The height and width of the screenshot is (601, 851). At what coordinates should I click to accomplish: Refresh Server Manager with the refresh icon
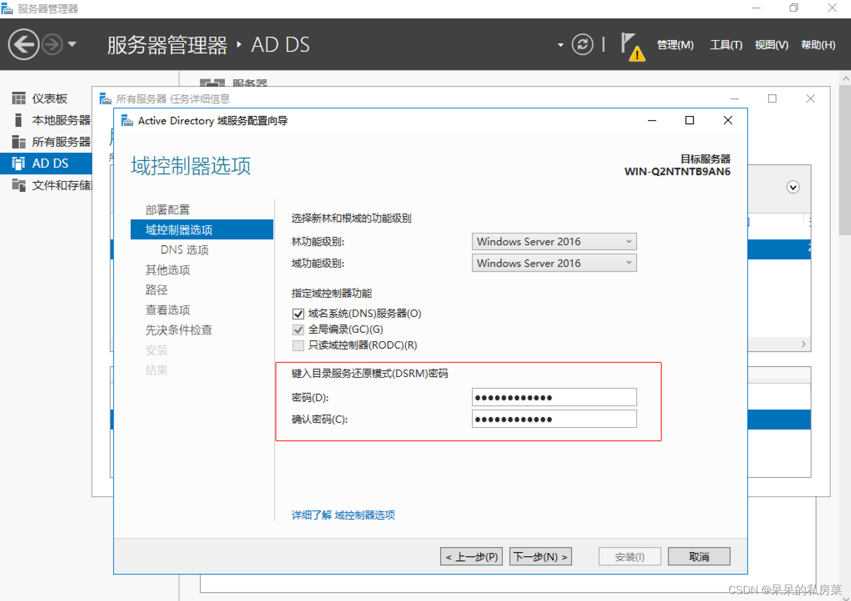[582, 44]
